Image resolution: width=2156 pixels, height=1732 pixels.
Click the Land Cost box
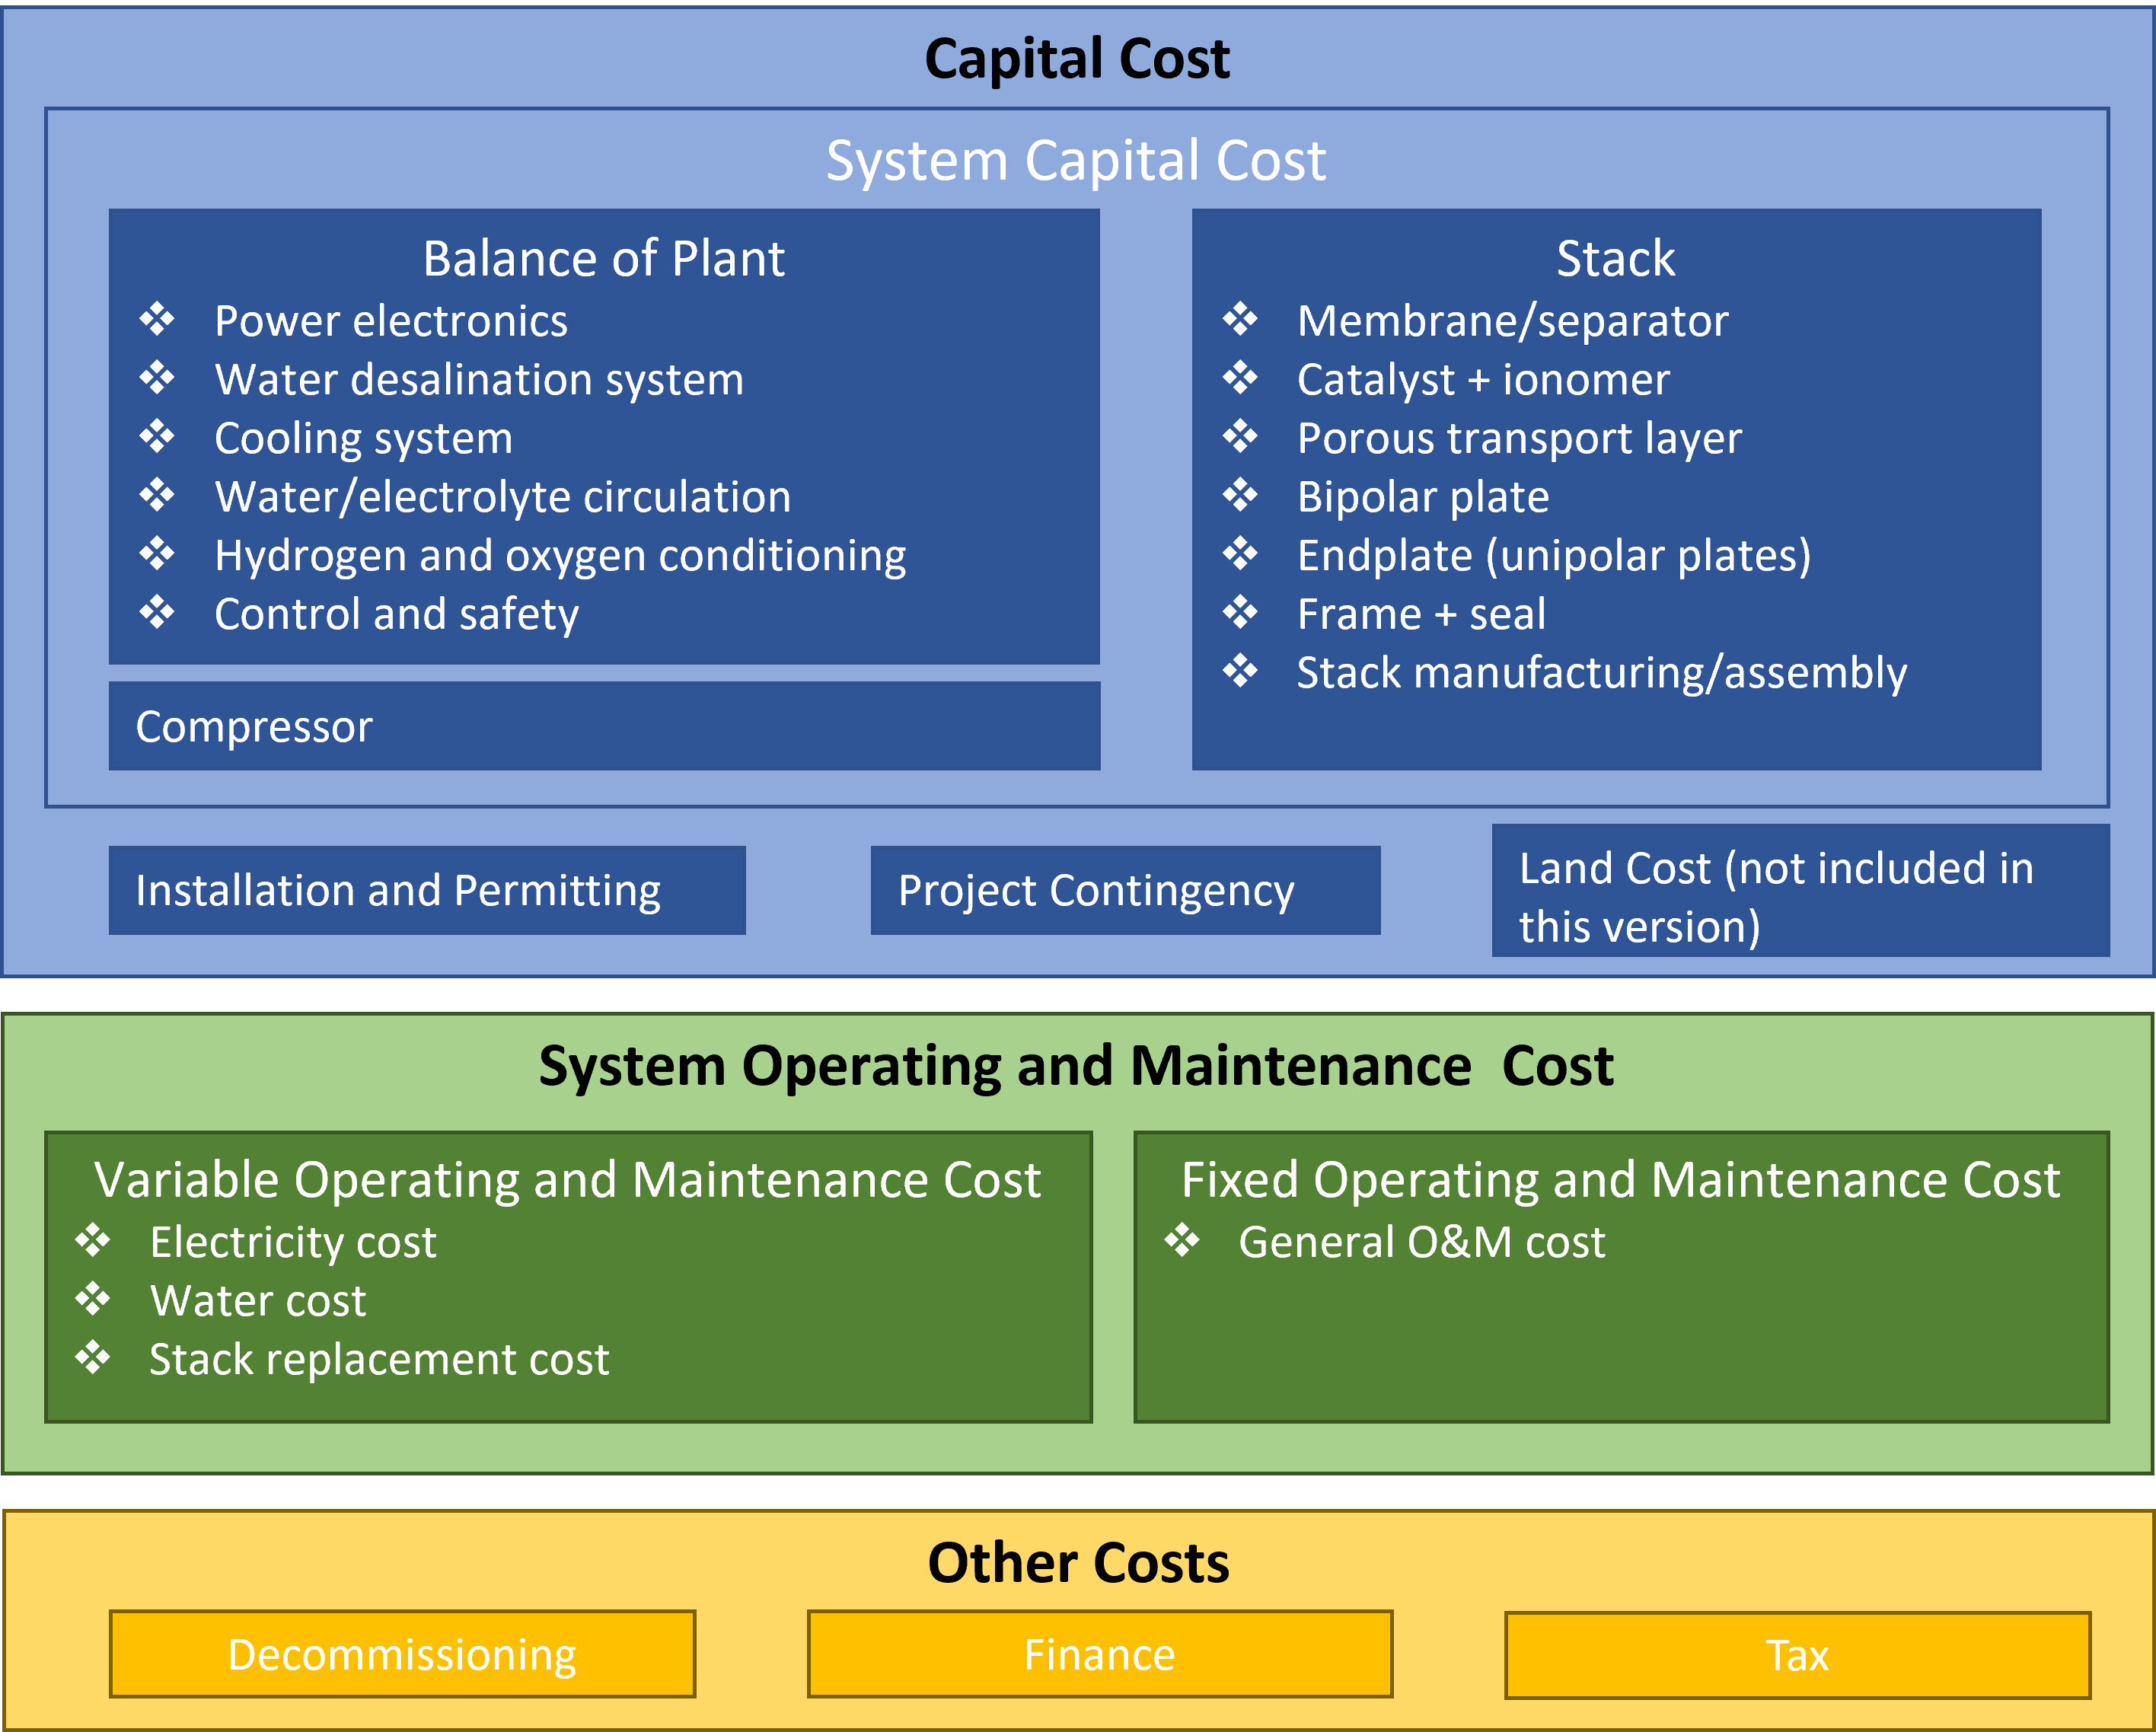(x=1800, y=891)
